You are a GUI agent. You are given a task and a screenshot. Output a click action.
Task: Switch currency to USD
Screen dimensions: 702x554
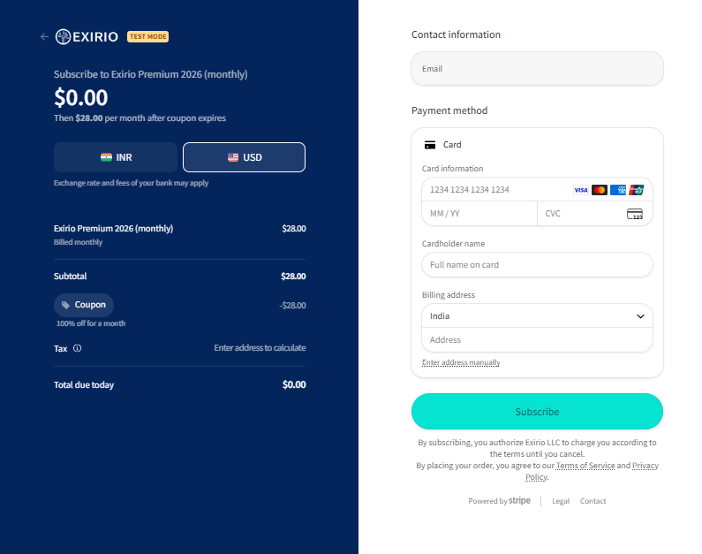click(x=244, y=157)
